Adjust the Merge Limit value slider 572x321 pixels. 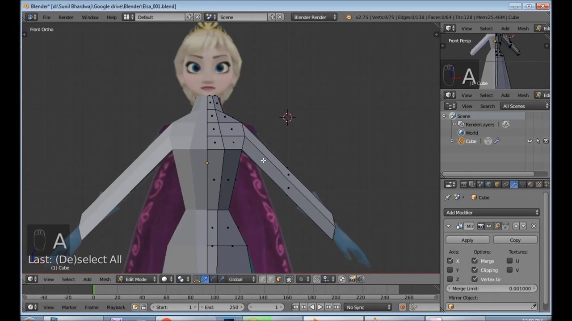tap(491, 288)
